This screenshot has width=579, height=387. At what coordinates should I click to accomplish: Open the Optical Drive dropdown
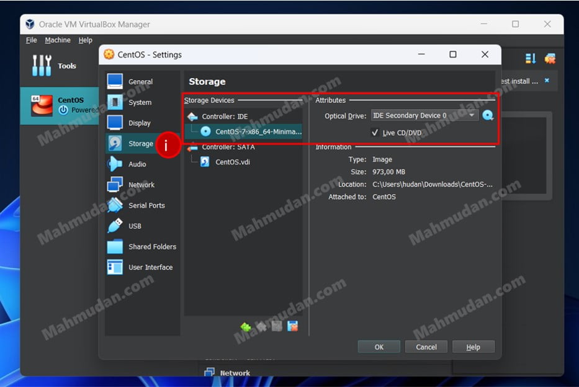424,115
